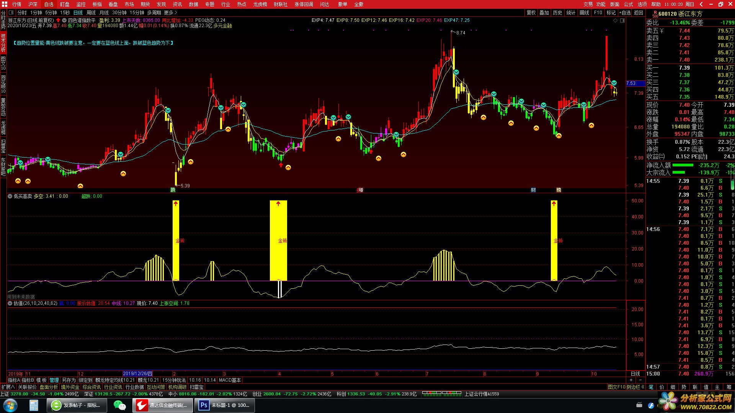Toggle the panel layout icon beside 分时
The height and width of the screenshot is (413, 735).
pyautogui.click(x=11, y=13)
